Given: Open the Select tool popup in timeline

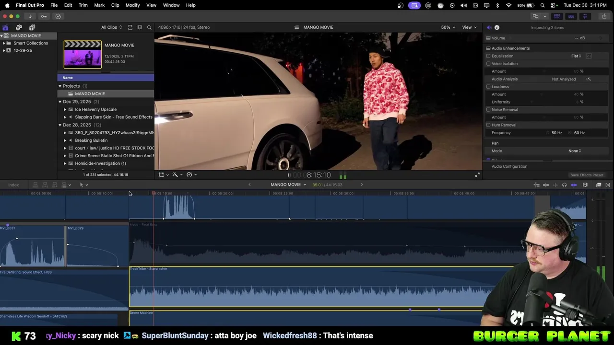Looking at the screenshot, I should tap(83, 185).
